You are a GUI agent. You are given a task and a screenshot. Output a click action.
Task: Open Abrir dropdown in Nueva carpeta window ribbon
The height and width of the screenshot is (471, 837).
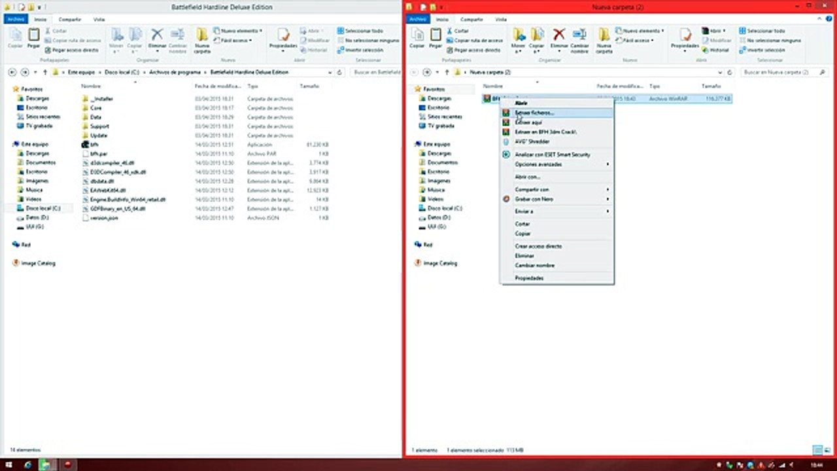pos(714,31)
